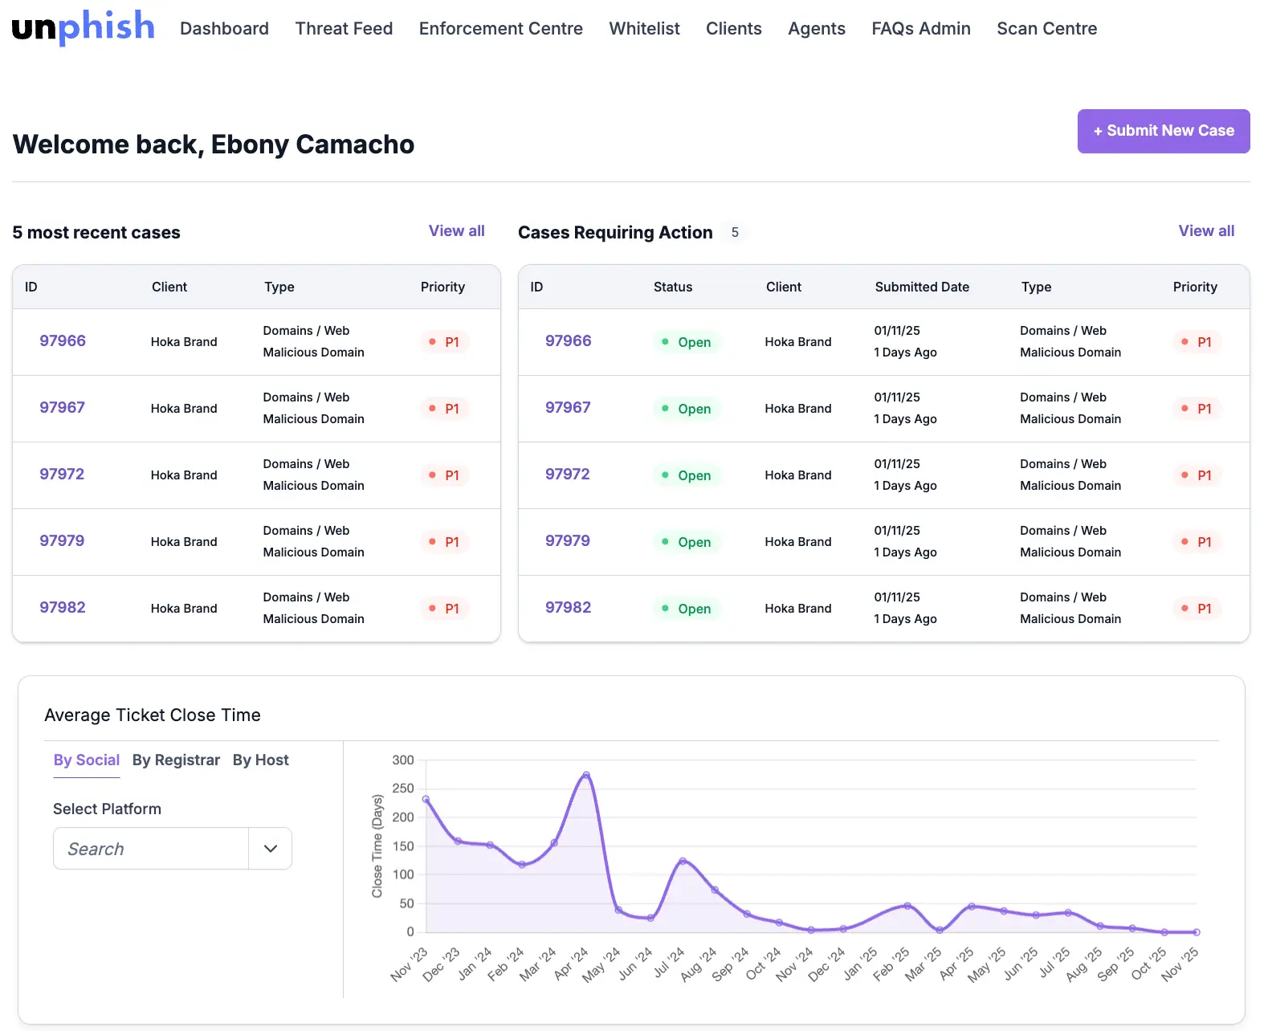1264x1031 pixels.
Task: Click the Open status badge for case 97972
Action: (x=687, y=475)
